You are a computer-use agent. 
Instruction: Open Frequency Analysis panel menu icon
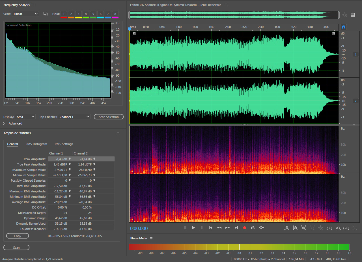click(x=33, y=5)
